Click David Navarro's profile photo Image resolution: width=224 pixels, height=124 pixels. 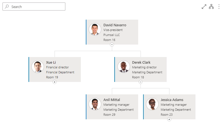pyautogui.click(x=95, y=29)
